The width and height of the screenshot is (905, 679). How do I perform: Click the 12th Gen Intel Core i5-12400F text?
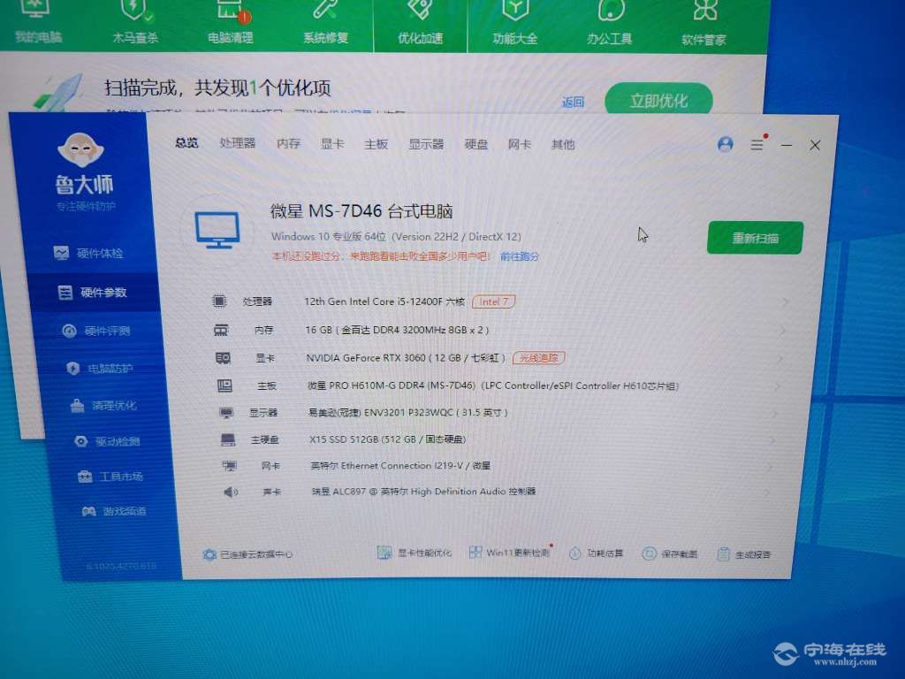(x=384, y=301)
